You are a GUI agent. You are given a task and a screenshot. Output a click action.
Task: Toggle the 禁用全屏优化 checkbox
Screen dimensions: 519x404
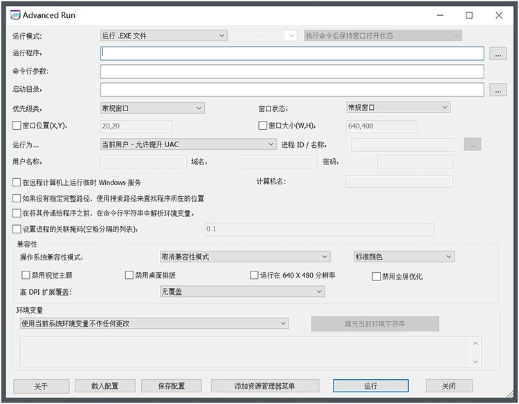376,276
